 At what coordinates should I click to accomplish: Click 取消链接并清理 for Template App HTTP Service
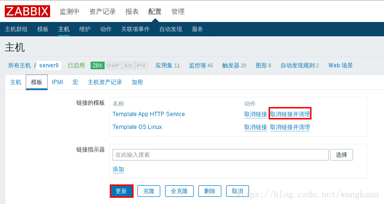pyautogui.click(x=290, y=114)
